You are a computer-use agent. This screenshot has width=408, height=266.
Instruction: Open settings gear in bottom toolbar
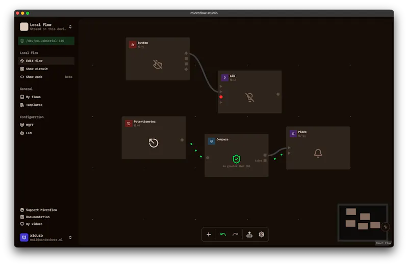[262, 234]
